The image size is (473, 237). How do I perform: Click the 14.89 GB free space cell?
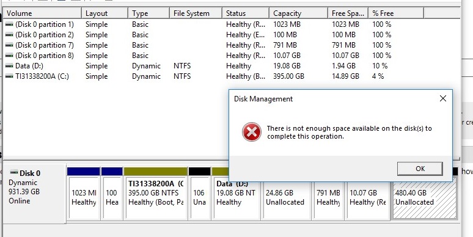tap(345, 76)
